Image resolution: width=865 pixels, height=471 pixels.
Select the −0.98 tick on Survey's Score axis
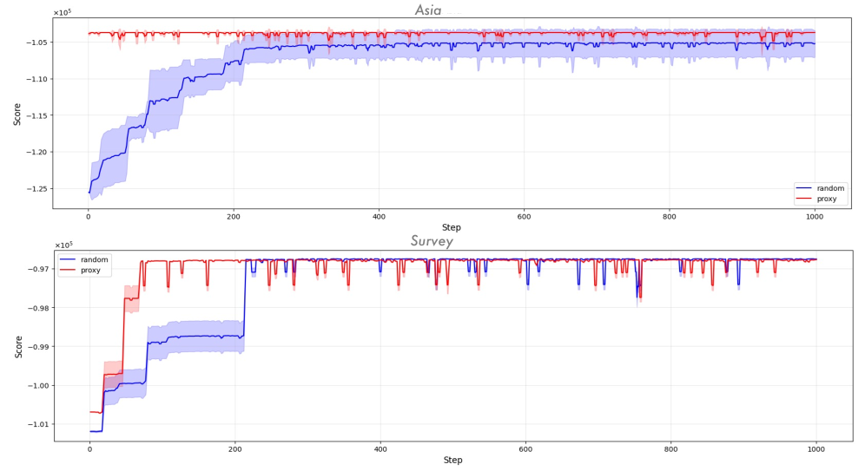38,307
